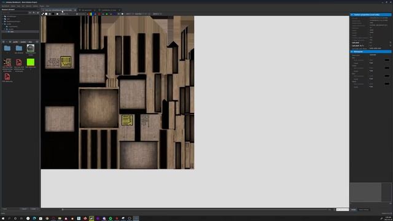
Task: Open the bright green texture thumbnail
Action: coord(31,62)
